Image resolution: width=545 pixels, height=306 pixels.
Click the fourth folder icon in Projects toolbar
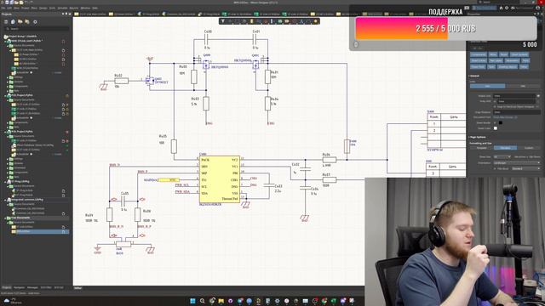coord(27,21)
